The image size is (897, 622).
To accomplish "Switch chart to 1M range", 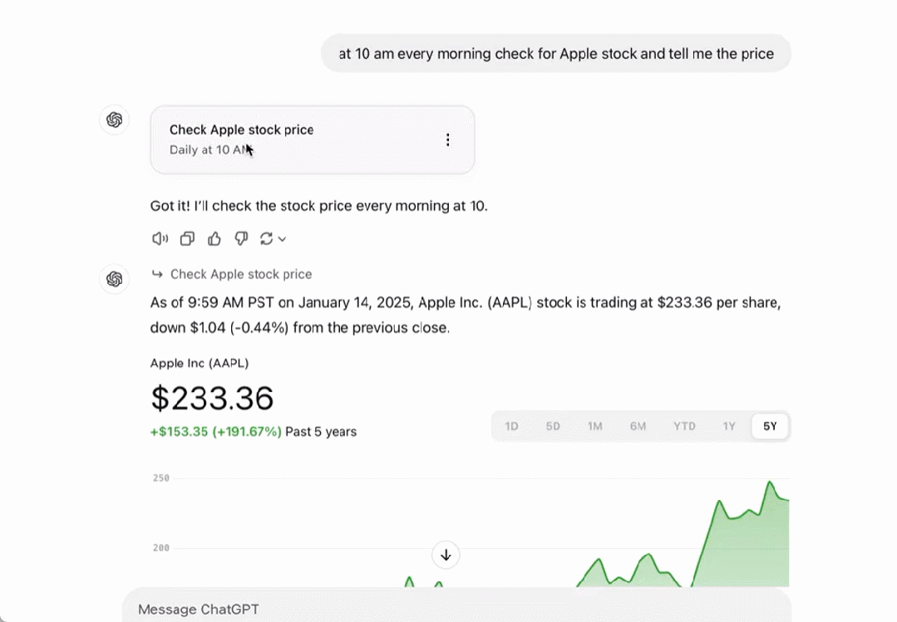I will coord(595,426).
